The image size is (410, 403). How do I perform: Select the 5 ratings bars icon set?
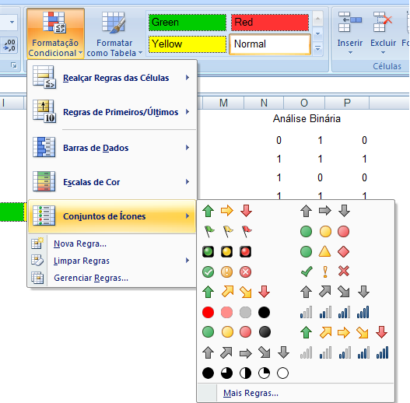click(x=344, y=352)
